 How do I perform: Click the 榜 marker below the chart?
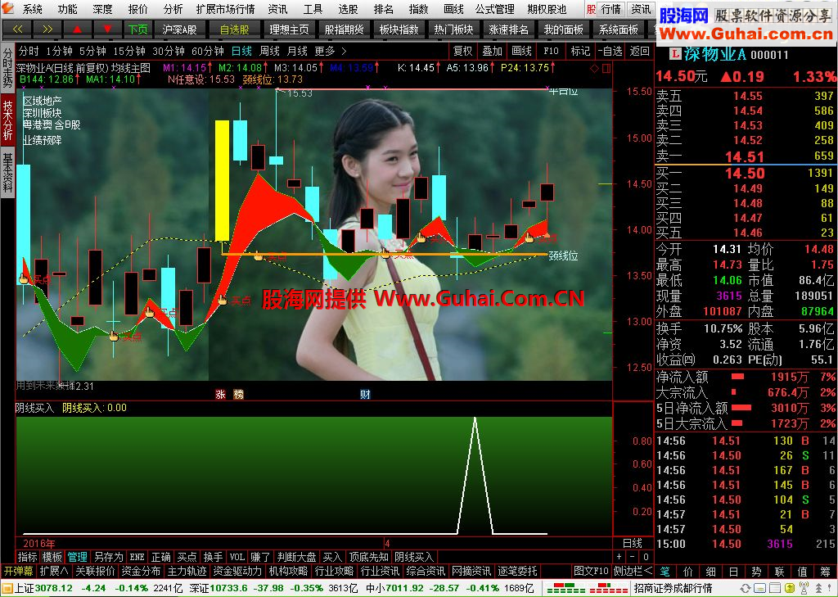coord(239,394)
